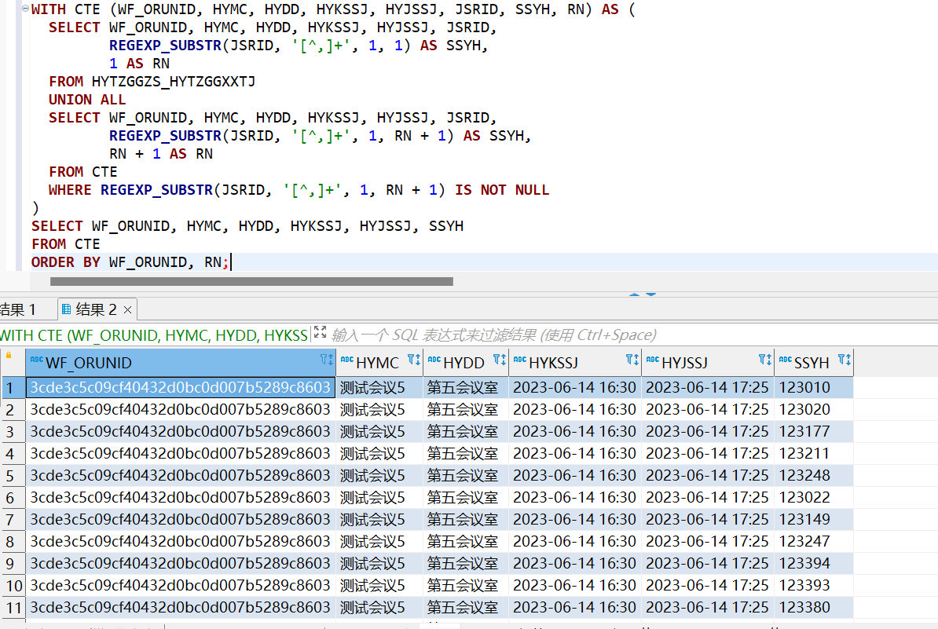This screenshot has width=938, height=629.
Task: Click the expand filter panel icon
Action: (x=320, y=332)
